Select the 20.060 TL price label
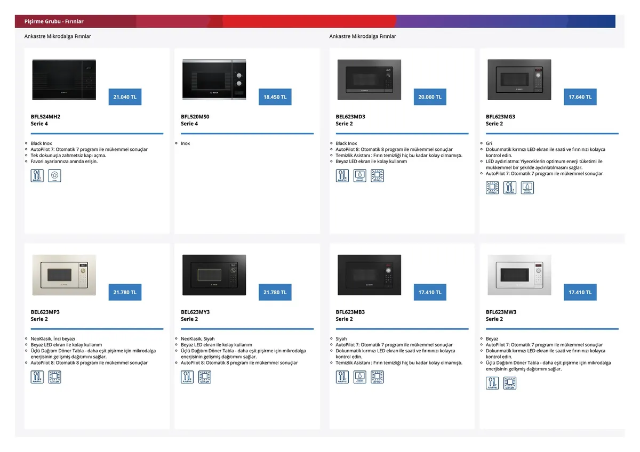Image resolution: width=640 pixels, height=452 pixels. [430, 97]
